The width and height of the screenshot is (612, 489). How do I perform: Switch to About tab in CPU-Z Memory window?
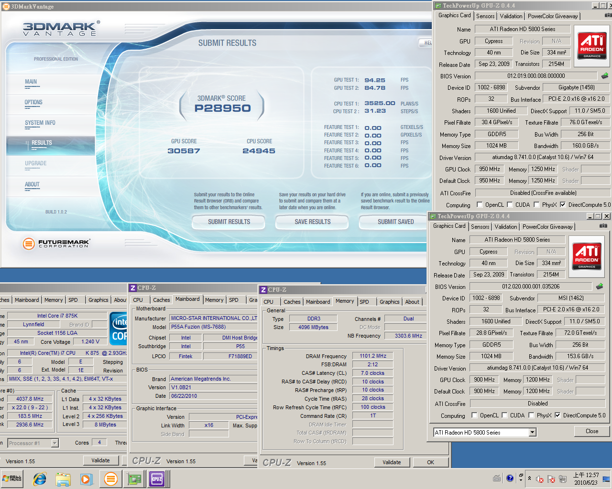pos(412,302)
